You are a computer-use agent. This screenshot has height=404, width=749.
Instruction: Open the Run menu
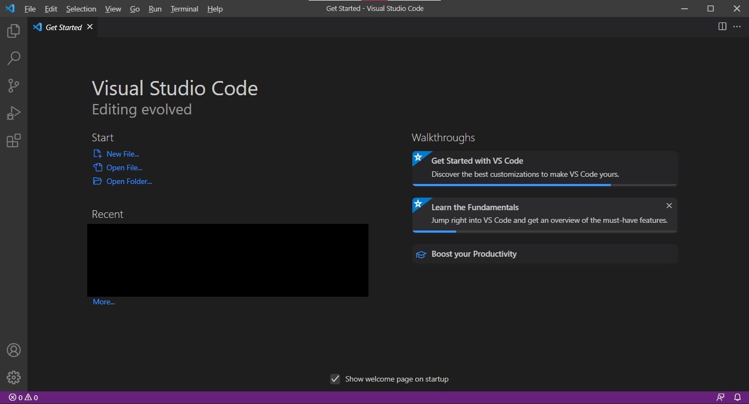tap(155, 9)
